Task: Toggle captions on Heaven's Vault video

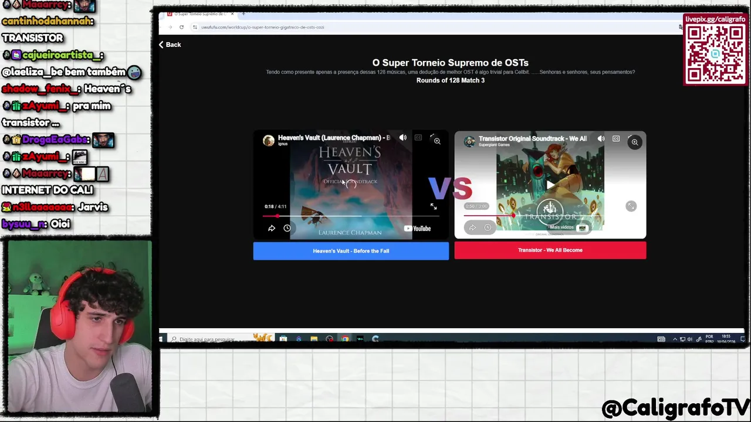Action: pos(418,138)
